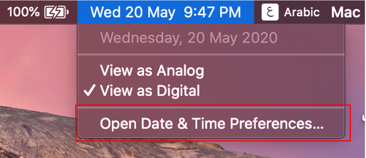The height and width of the screenshot is (158, 366).
Task: Click the 100% battery percentage text
Action: [x=23, y=12]
